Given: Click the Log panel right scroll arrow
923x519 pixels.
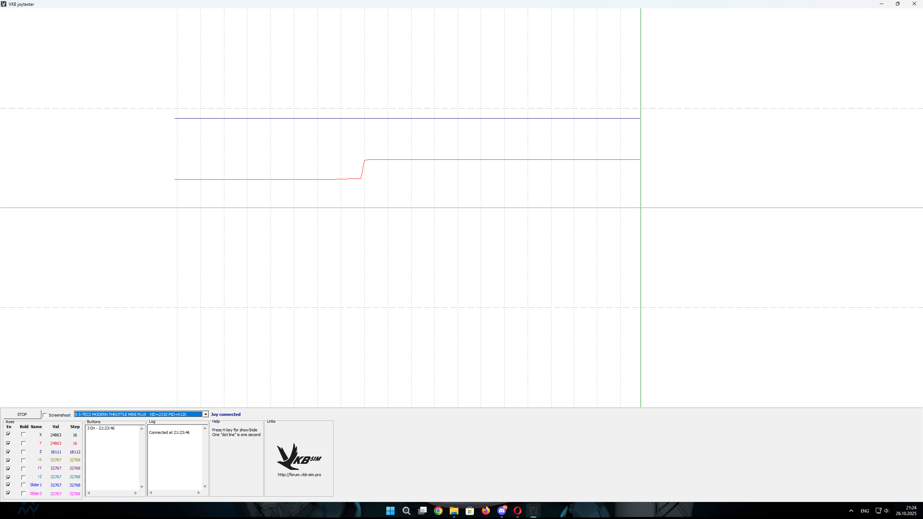Looking at the screenshot, I should coord(198,493).
